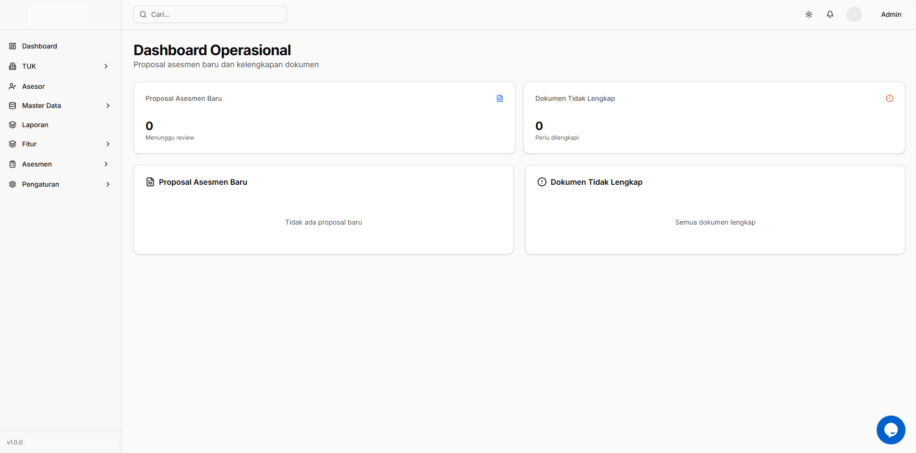Viewport: 916px width, 453px height.
Task: Expand the Pengaturan submenu chevron
Action: [x=108, y=184]
